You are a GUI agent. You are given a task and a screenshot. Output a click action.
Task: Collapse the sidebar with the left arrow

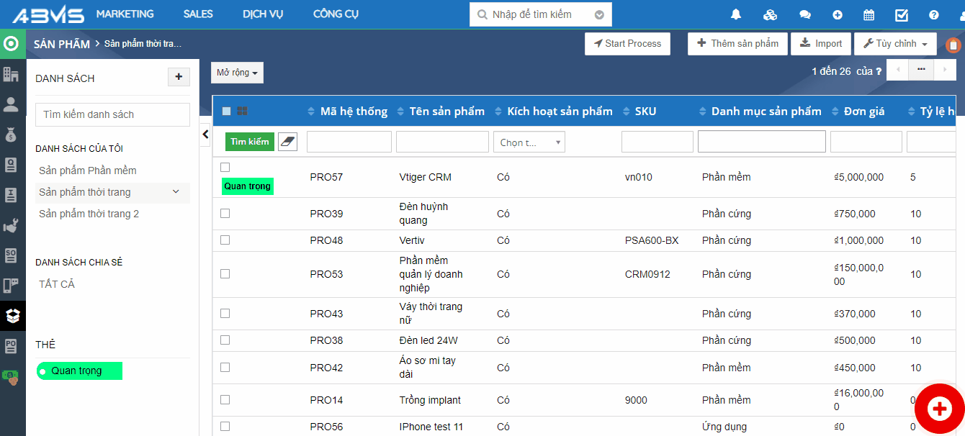pos(205,134)
